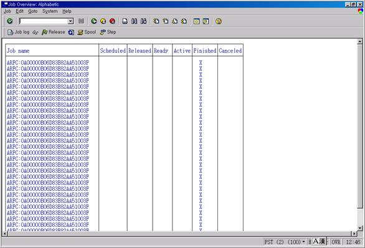This screenshot has height=248, width=365.
Task: Expand the status bar system info dropdown
Action: click(303, 242)
